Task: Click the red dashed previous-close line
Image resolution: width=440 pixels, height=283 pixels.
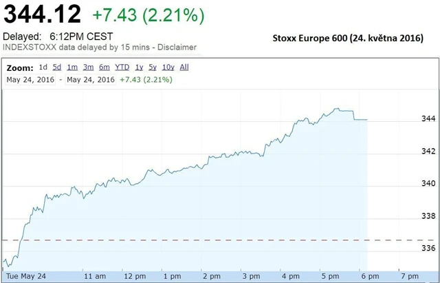Action: [x=206, y=240]
